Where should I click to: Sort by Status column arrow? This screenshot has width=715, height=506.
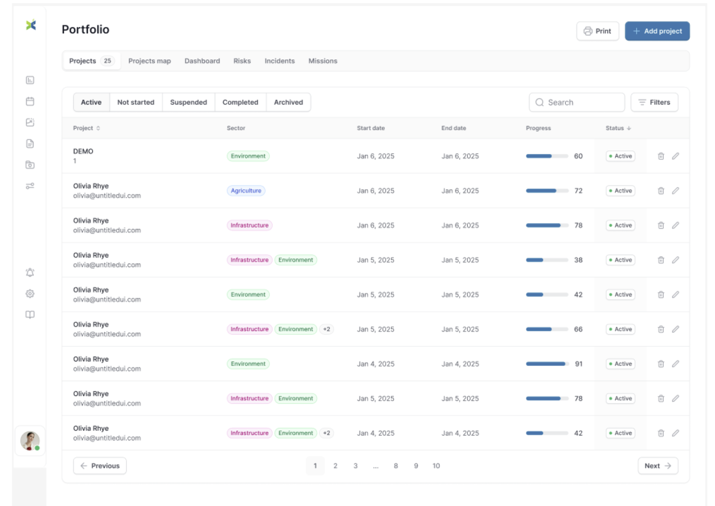[629, 128]
